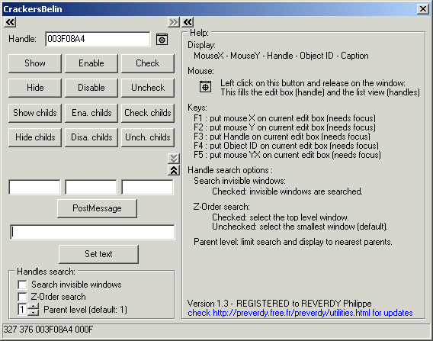Click the greyed double right arrow button
The width and height of the screenshot is (433, 341).
[173, 22]
